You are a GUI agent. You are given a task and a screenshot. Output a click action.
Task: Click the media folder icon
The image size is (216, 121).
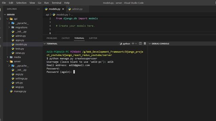click(11, 57)
